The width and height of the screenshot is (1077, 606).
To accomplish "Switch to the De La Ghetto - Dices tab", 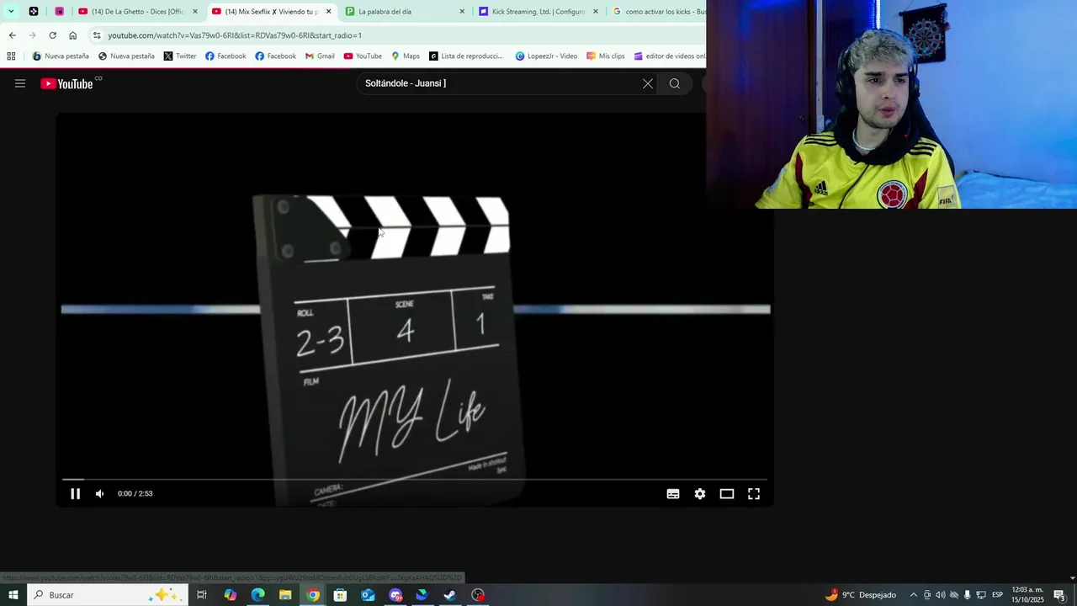I will 137,12.
